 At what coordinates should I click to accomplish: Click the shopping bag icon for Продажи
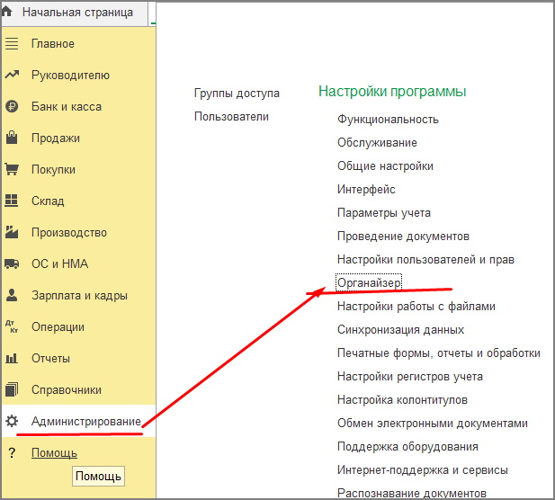pyautogui.click(x=12, y=138)
